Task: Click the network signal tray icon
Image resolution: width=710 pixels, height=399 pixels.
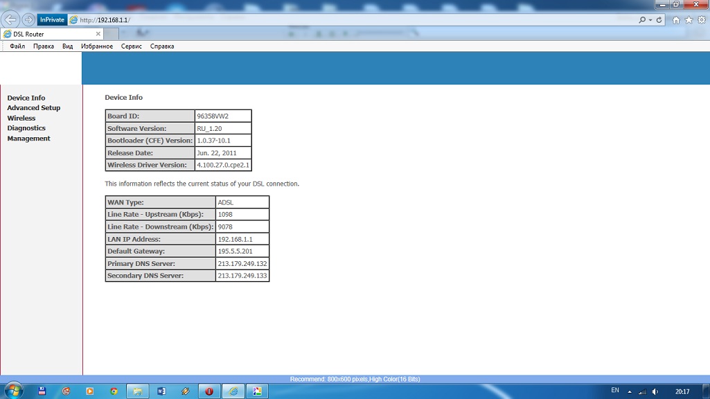Action: [642, 392]
